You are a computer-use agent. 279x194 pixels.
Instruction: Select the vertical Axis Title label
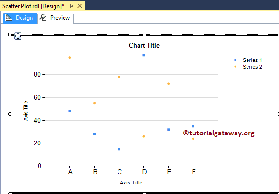point(26,111)
